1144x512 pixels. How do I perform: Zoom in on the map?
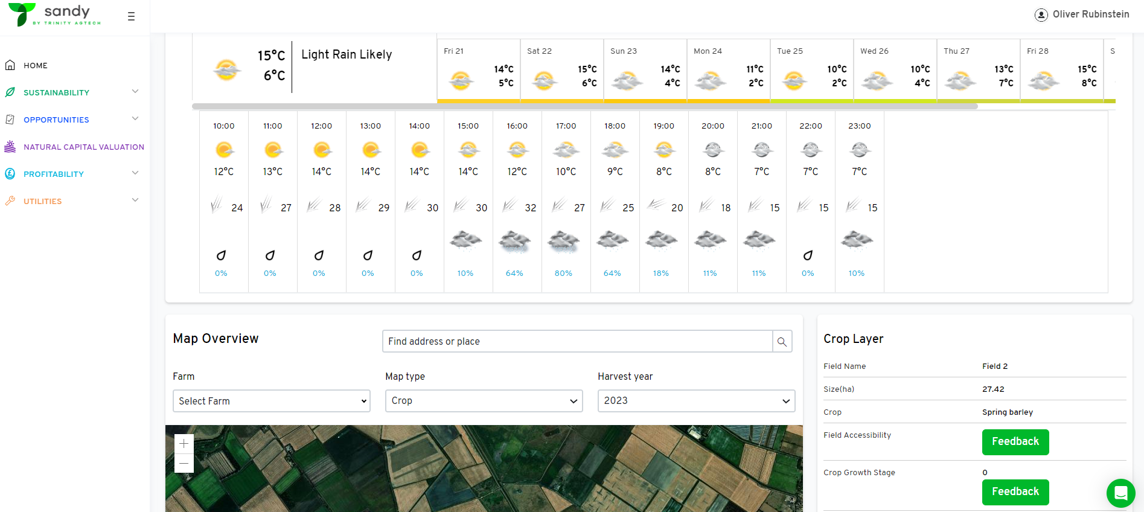[184, 443]
